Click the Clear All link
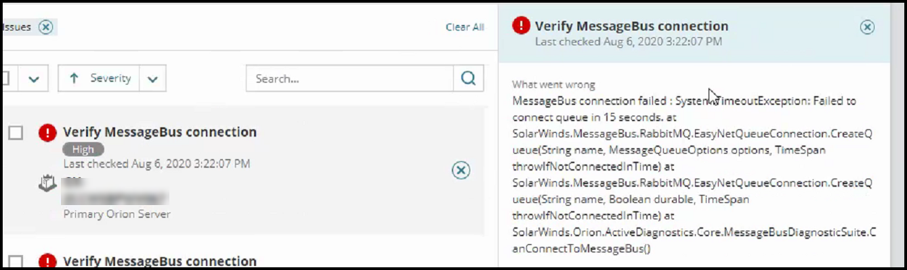 pyautogui.click(x=465, y=27)
